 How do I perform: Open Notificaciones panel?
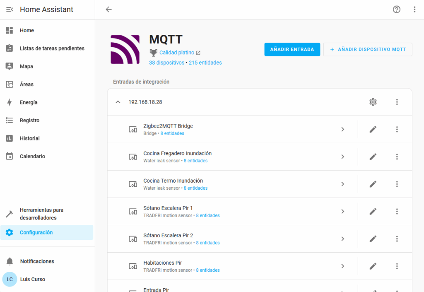tap(47, 261)
